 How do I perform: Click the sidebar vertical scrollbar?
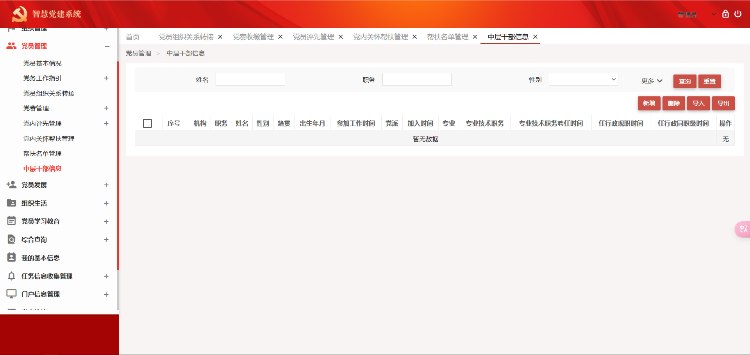(118, 166)
